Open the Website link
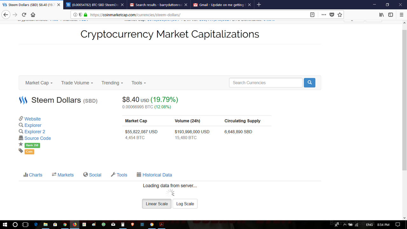Screen dimensions: 407x229 coord(32,119)
